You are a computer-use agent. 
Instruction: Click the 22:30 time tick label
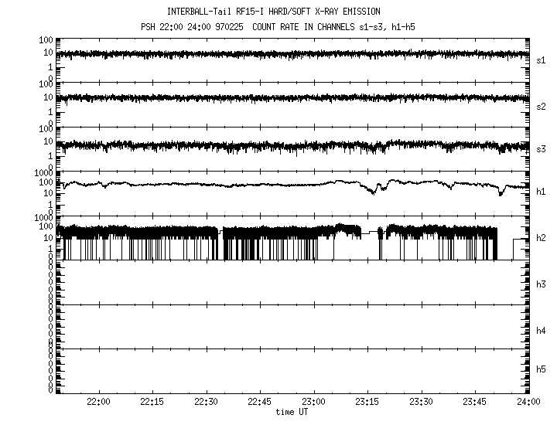tap(206, 402)
